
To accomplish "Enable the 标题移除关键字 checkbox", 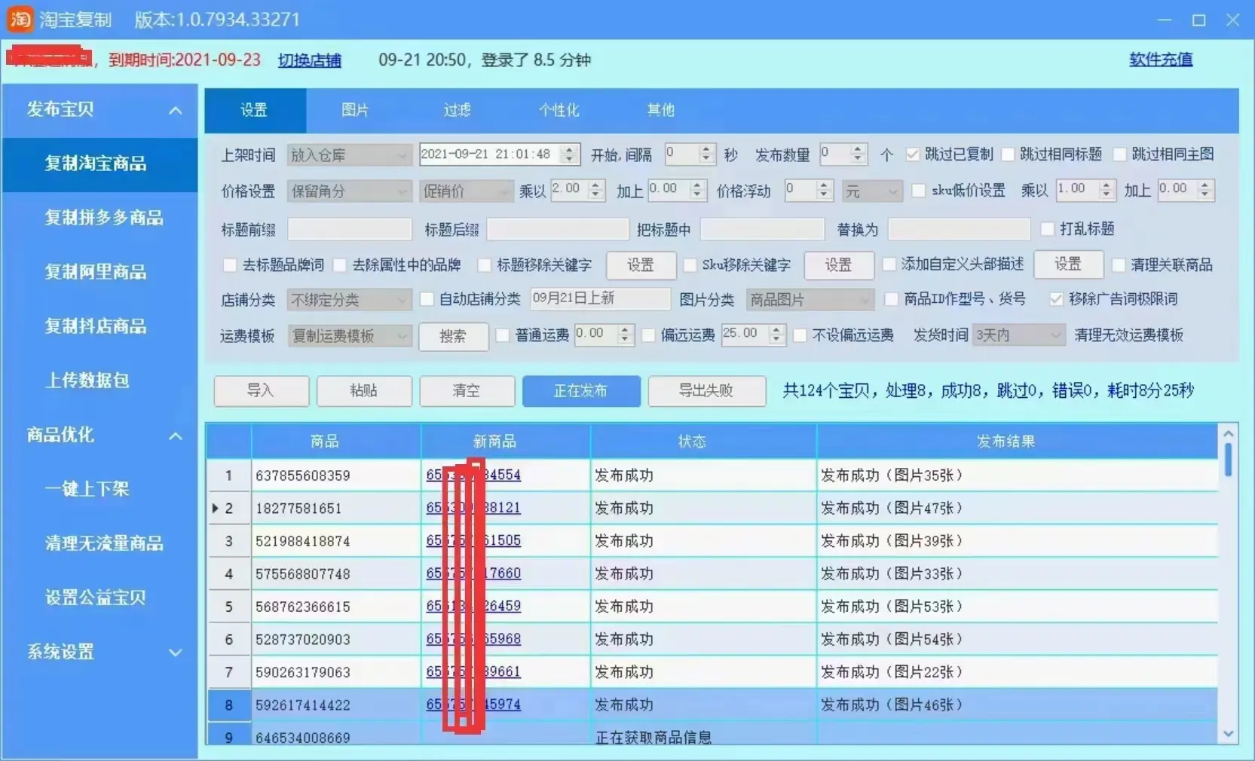I will pyautogui.click(x=484, y=265).
